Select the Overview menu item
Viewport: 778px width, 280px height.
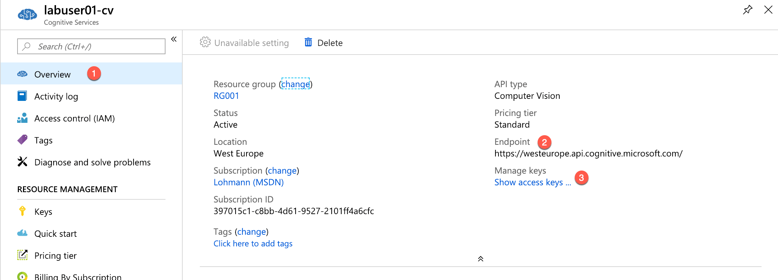(x=91, y=74)
